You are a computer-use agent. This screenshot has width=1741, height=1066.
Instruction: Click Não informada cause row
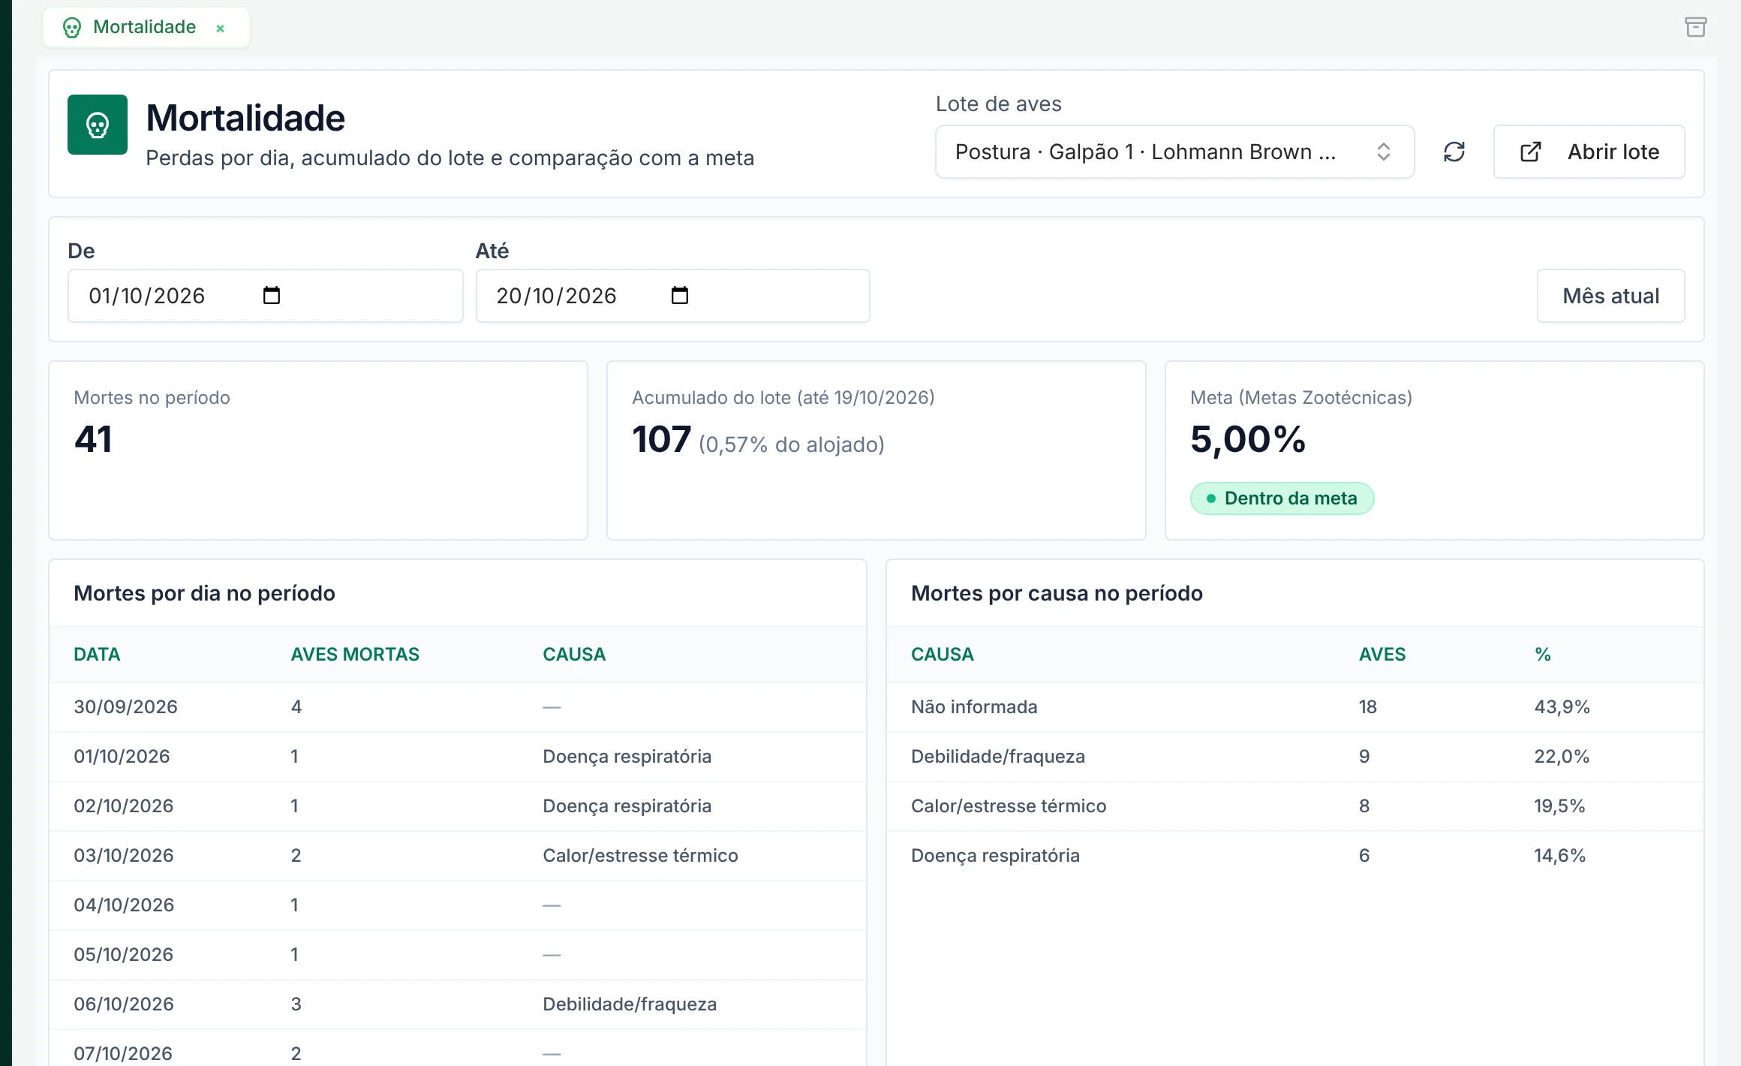point(1294,707)
